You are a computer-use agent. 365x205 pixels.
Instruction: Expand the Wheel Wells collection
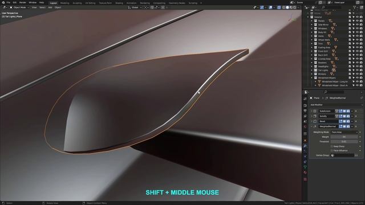pyautogui.click(x=312, y=40)
